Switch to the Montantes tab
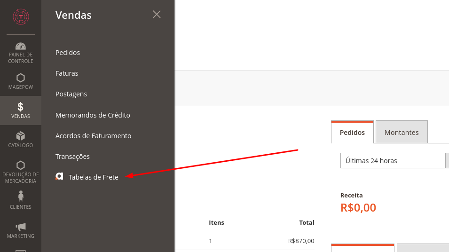449x252 pixels. coord(402,132)
